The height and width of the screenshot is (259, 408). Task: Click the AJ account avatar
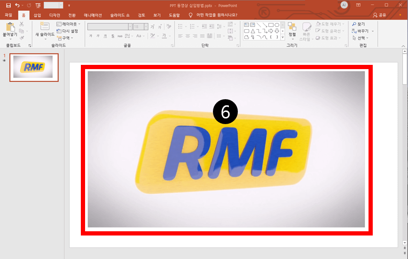point(344,5)
